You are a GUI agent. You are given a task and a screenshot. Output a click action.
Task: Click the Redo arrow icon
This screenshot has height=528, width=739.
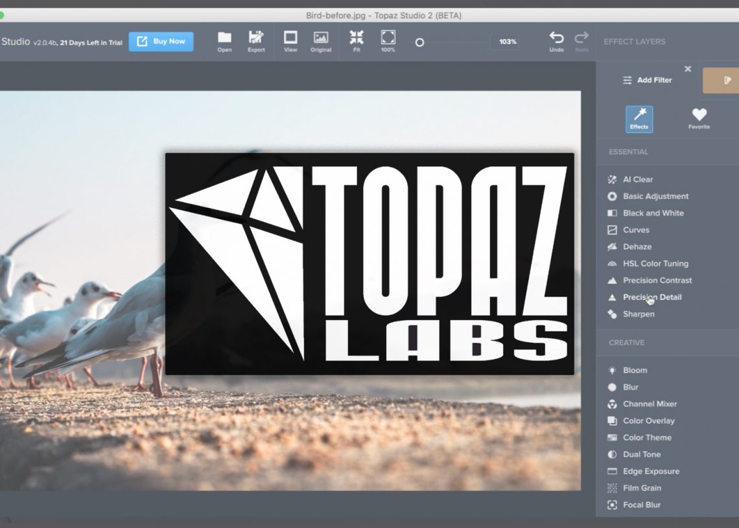(581, 38)
